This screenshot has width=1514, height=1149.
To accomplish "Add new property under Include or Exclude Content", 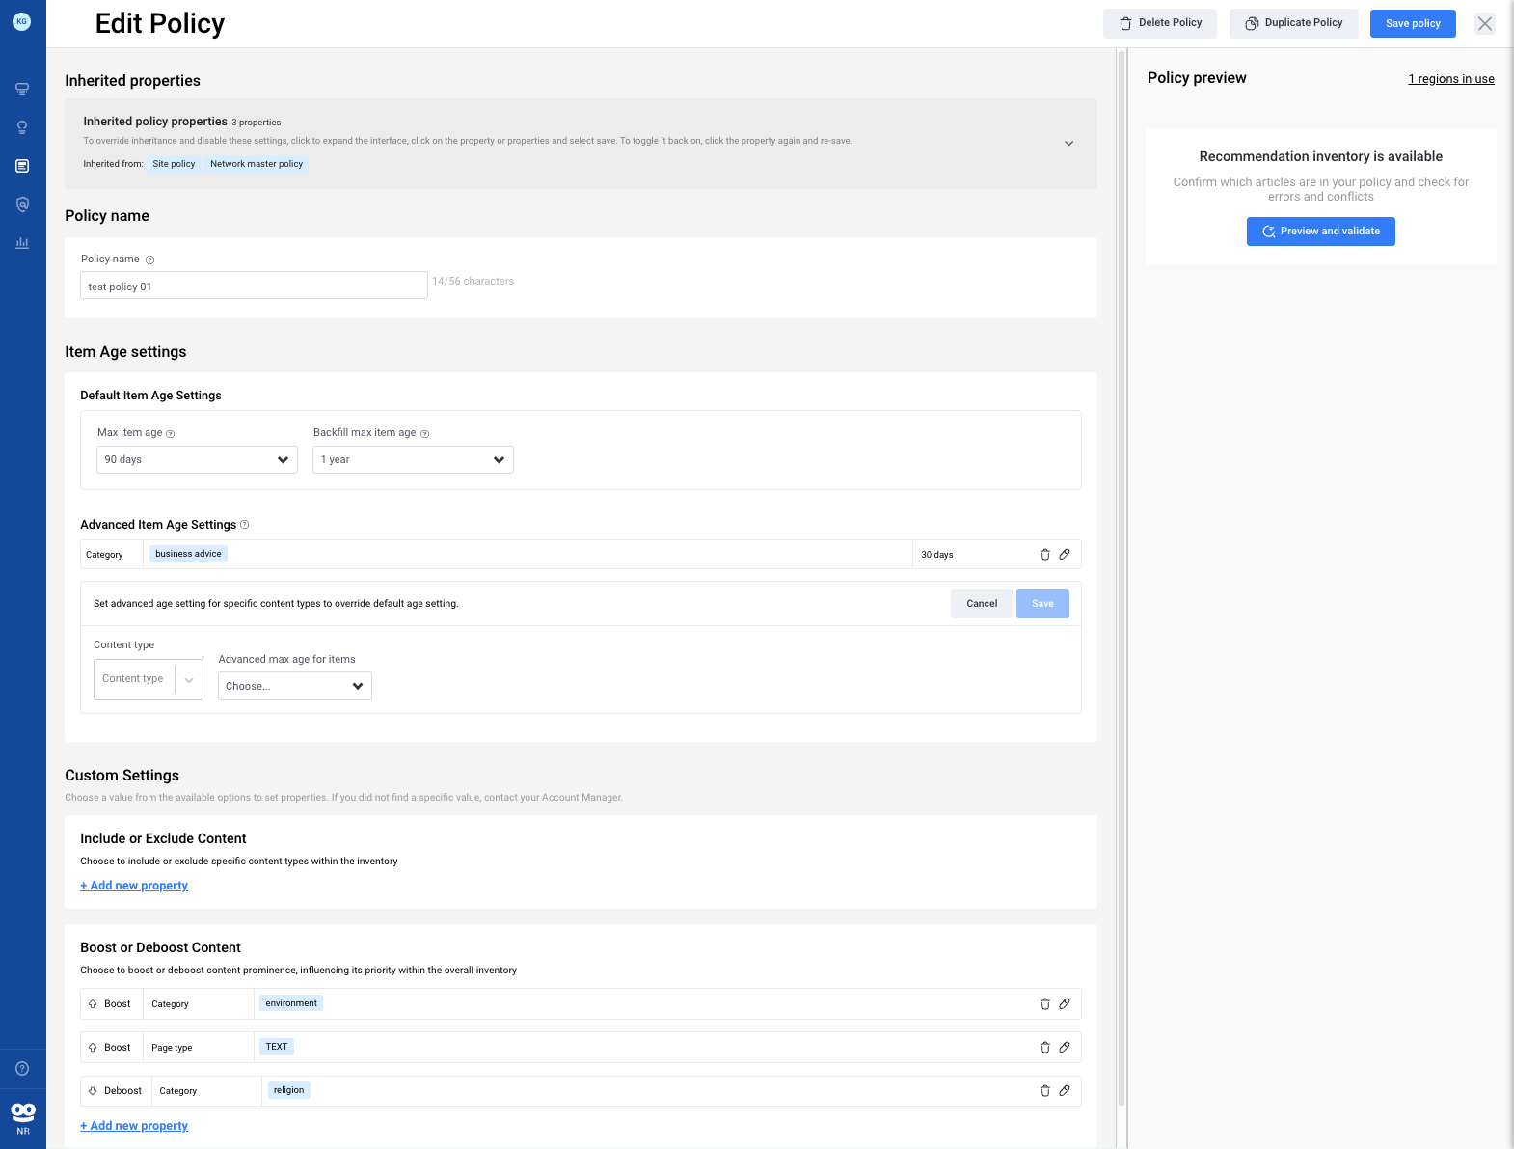I will [134, 886].
